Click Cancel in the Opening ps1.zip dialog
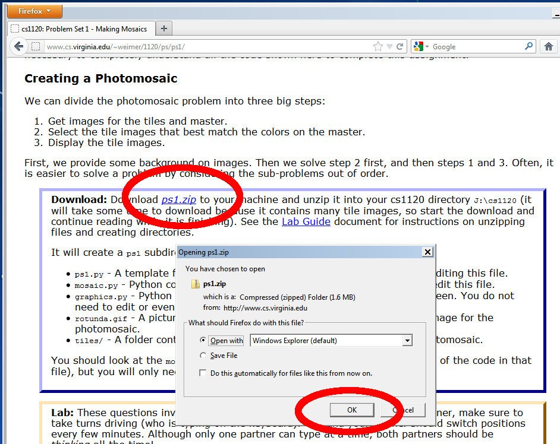560x444 pixels. click(404, 410)
